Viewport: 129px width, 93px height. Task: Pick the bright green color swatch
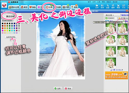point(10,30)
